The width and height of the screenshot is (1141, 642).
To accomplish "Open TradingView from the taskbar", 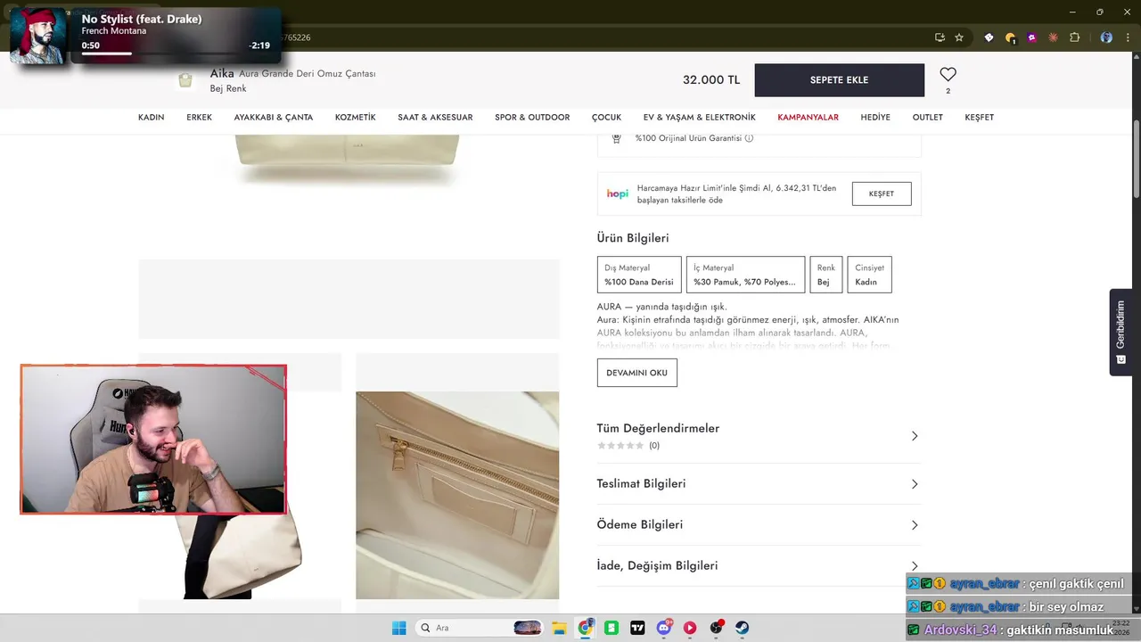I will [x=638, y=628].
